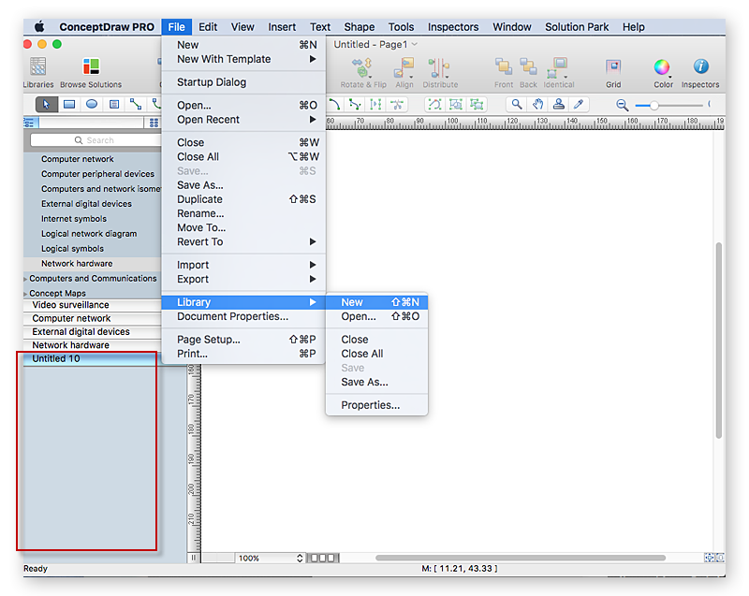This screenshot has height=596, width=749.
Task: Toggle the Grid toolbar icon
Action: click(613, 66)
